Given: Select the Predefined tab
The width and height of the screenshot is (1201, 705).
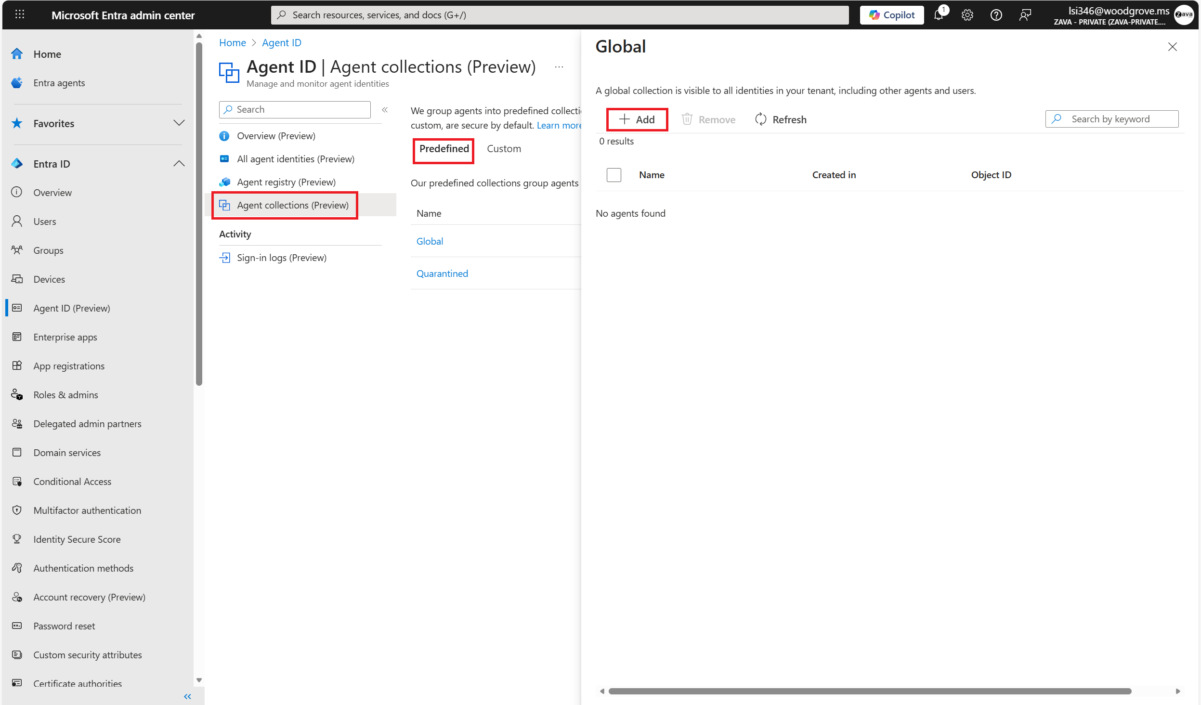Looking at the screenshot, I should 443,149.
